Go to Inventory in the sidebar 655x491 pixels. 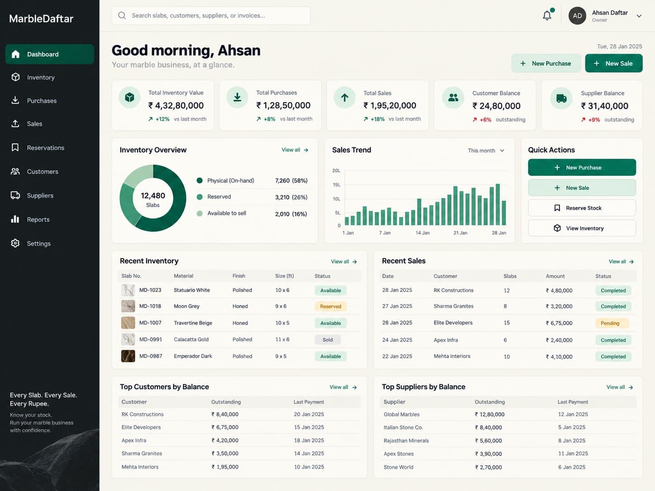click(50, 77)
